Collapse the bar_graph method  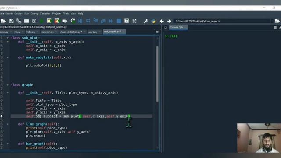[8, 144]
